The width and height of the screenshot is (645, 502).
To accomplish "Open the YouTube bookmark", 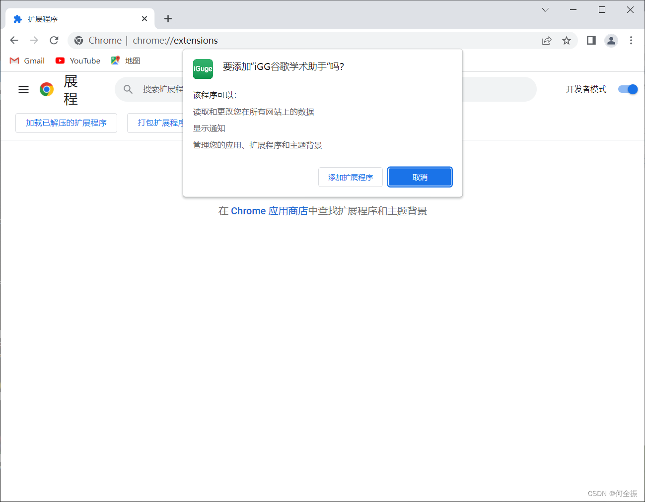I will [x=78, y=61].
